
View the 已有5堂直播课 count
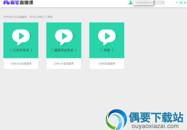pyautogui.click(x=107, y=63)
